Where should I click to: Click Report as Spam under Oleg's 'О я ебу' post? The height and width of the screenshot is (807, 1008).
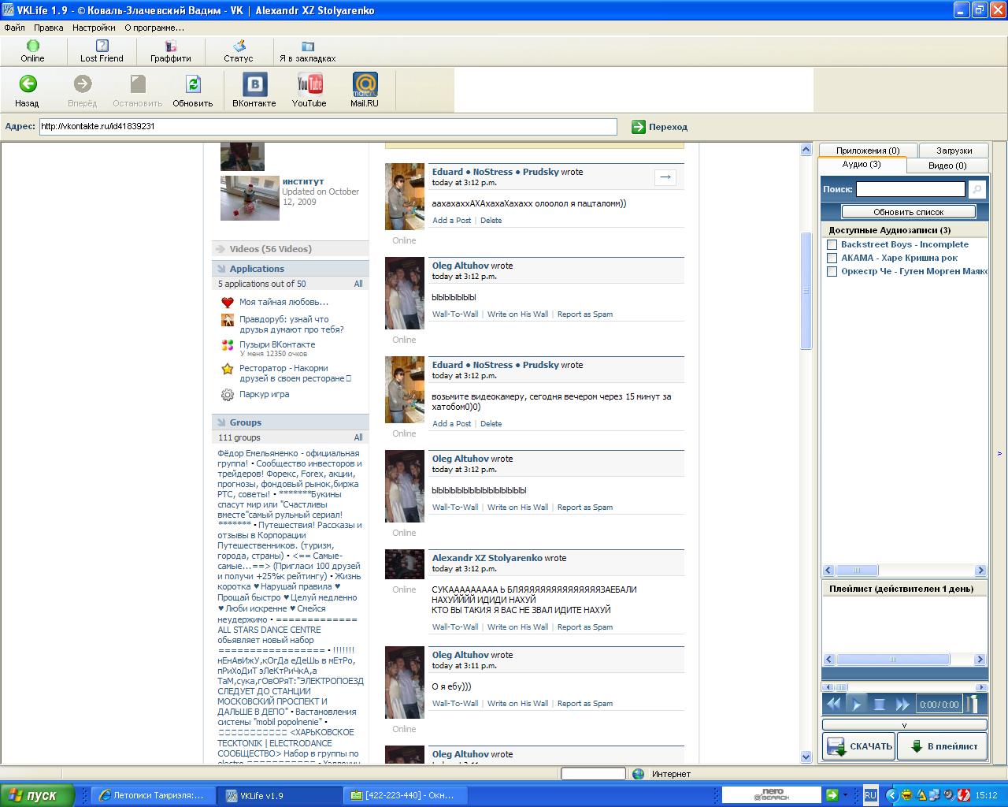585,704
